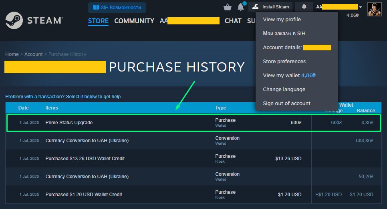Click the -600₴ wallet change value
This screenshot has height=209, width=387.
(335, 123)
